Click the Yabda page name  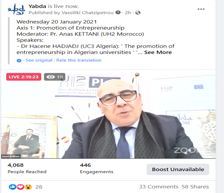coord(37,6)
